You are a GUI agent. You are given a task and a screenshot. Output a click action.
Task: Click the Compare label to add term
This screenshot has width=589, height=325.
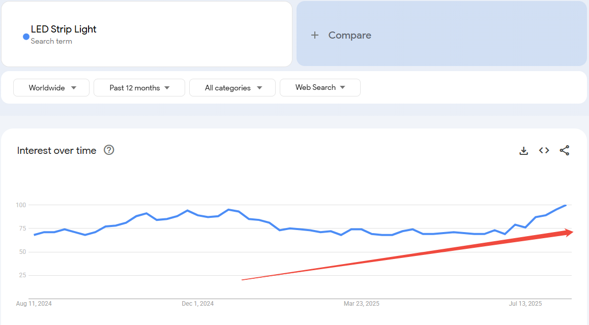349,35
